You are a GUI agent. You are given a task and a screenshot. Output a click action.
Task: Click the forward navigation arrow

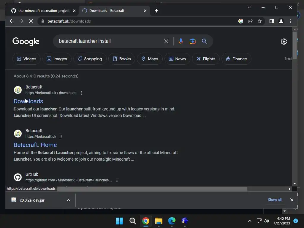pos(21,21)
